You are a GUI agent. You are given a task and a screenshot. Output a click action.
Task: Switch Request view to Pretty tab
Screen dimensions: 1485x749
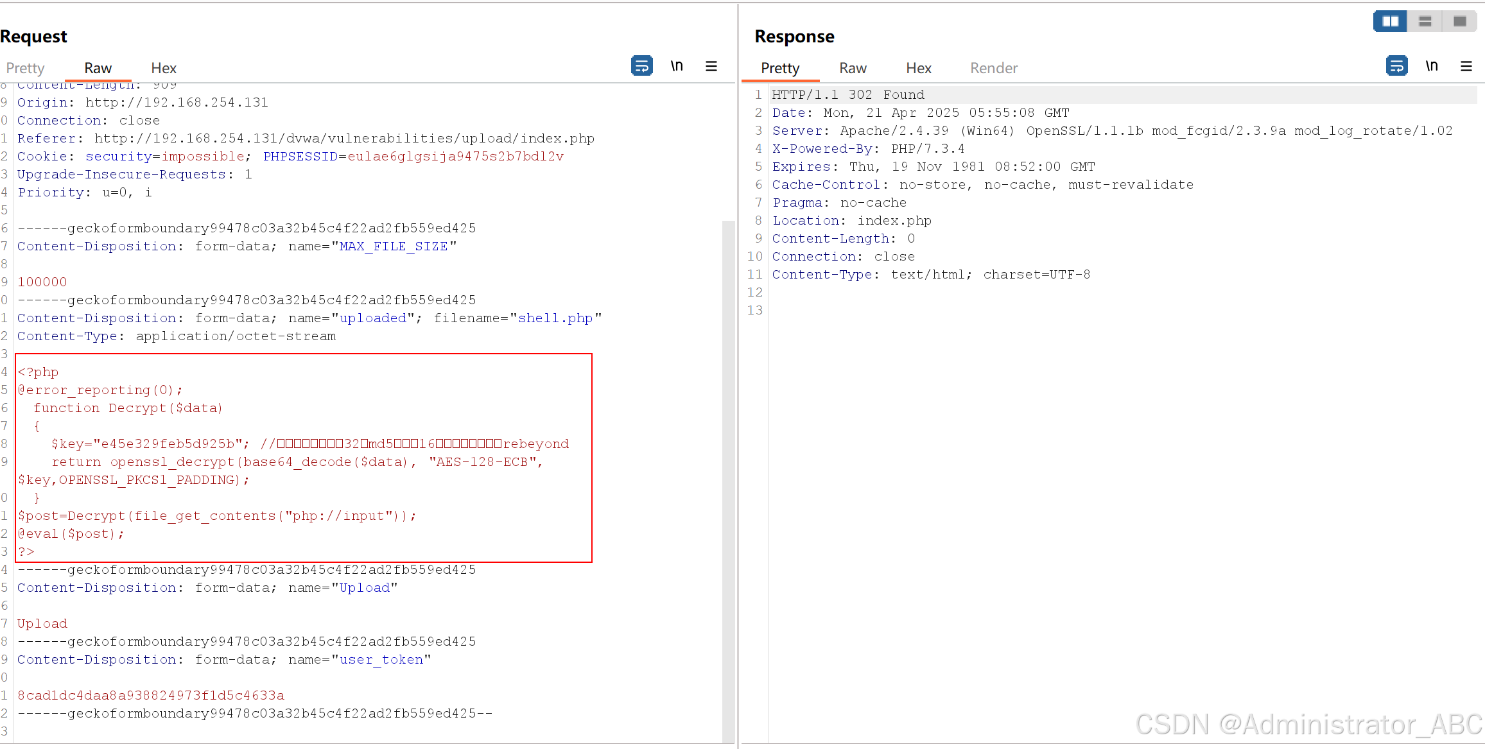[25, 68]
